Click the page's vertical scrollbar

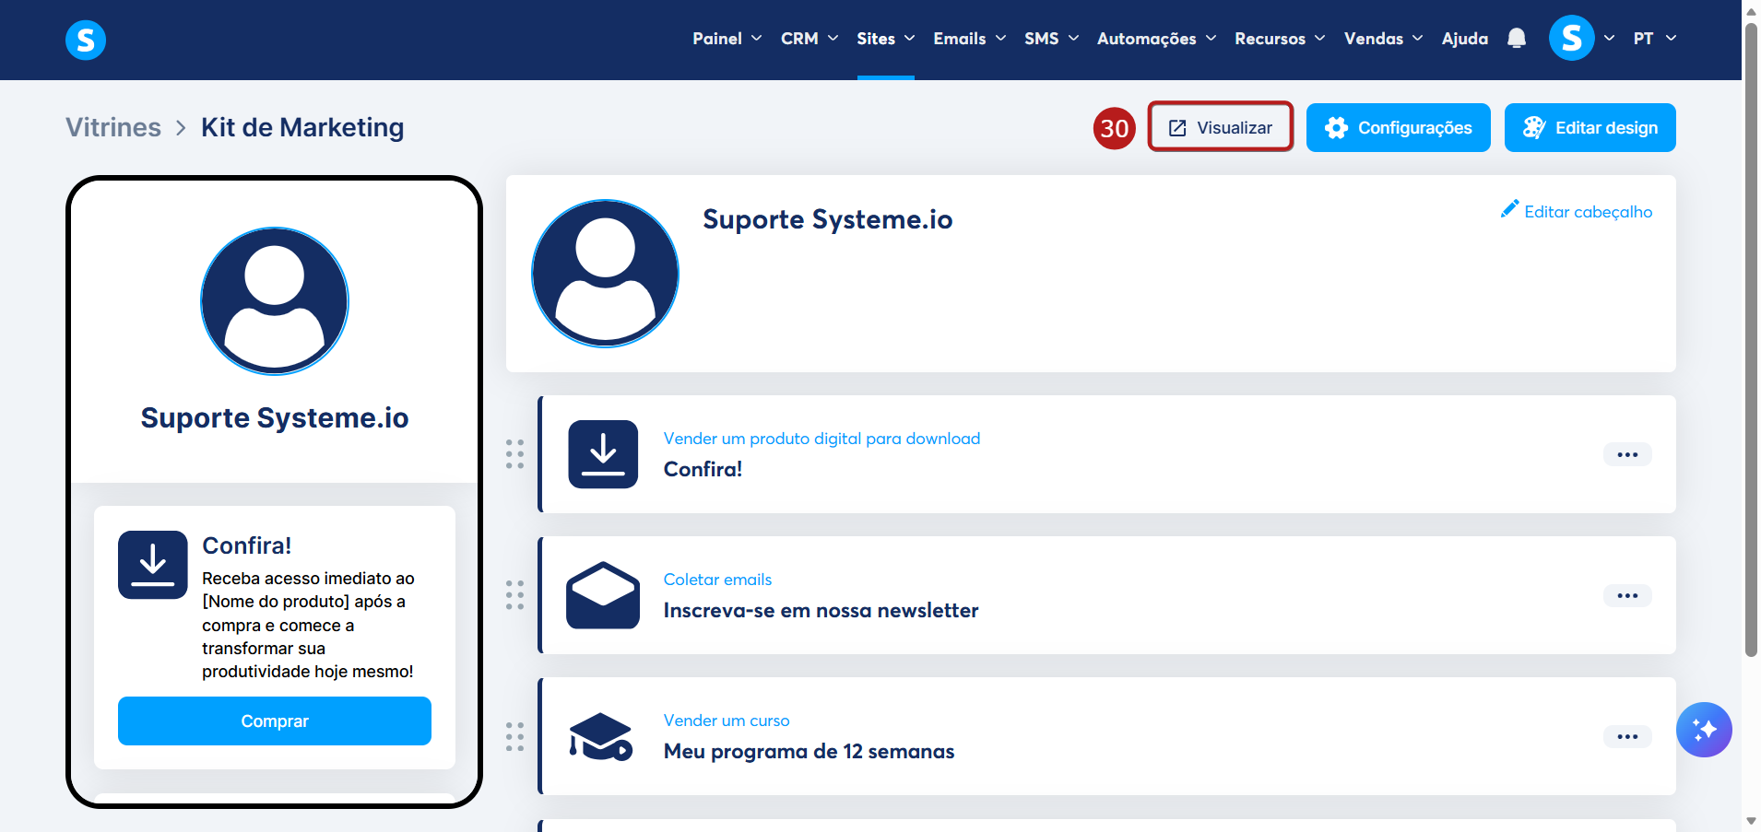coord(1751,339)
